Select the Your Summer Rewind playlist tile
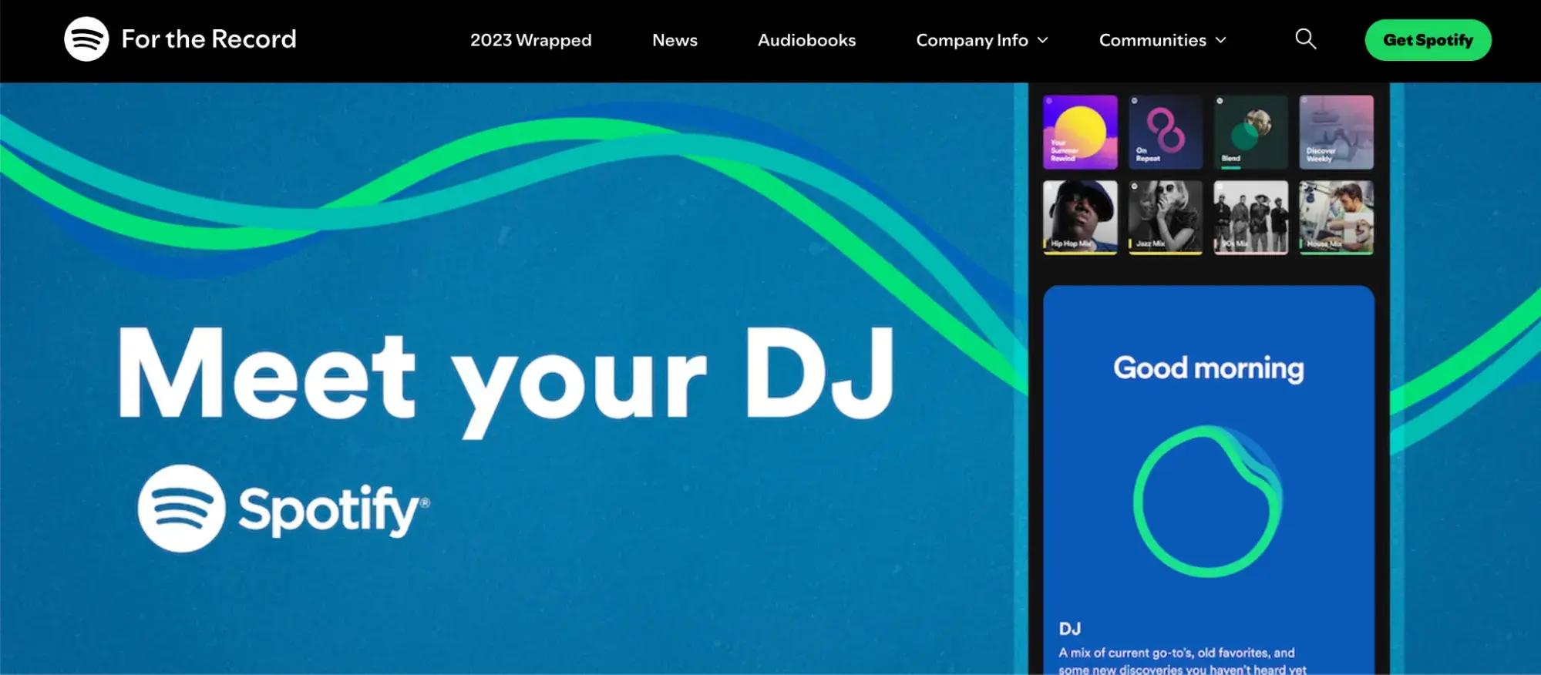 pos(1080,132)
